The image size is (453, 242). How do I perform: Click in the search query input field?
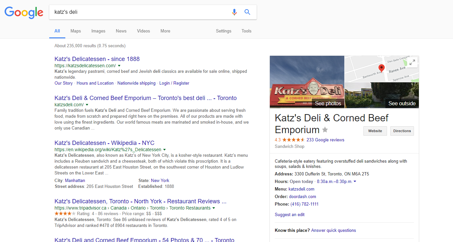[x=140, y=12]
